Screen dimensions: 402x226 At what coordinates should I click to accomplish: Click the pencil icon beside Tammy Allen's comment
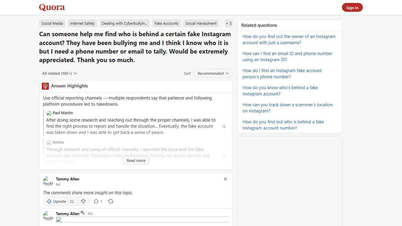(83, 213)
